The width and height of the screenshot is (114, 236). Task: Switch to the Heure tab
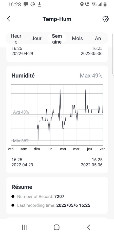pos(16,39)
